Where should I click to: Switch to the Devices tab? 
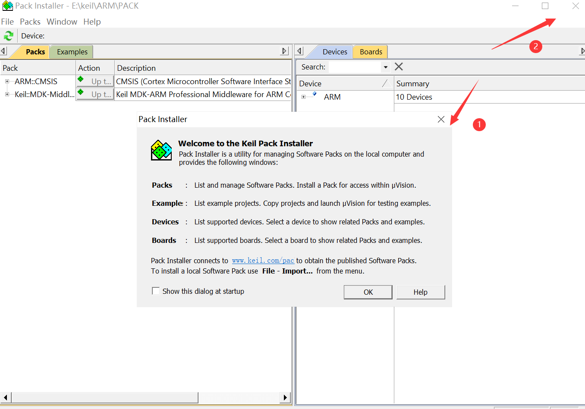[334, 52]
